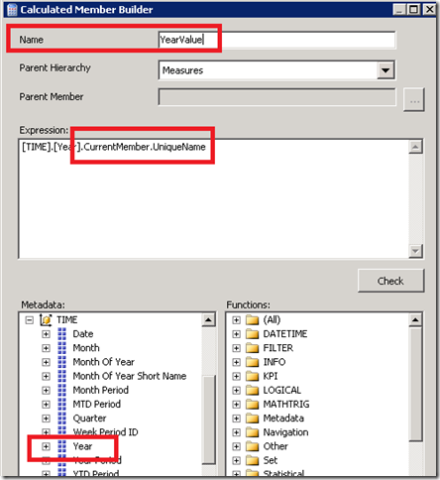The height and width of the screenshot is (480, 440).
Task: Click the Date attribute hierarchy icon
Action: [x=61, y=334]
